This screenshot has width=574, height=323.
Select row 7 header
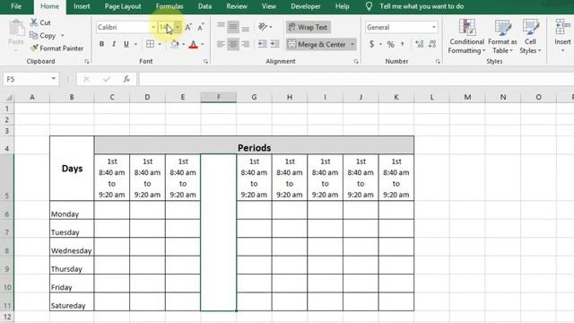point(7,232)
